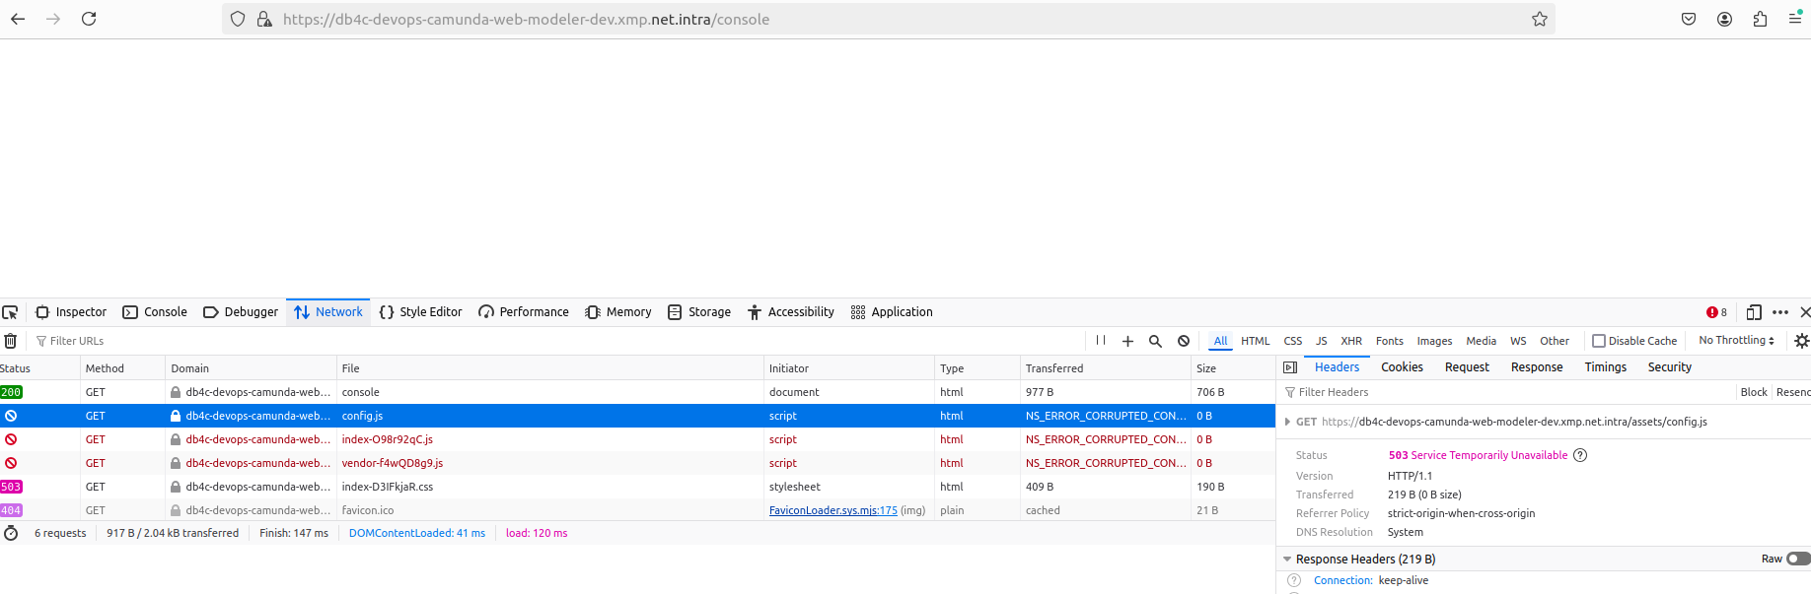This screenshot has width=1811, height=594.
Task: Filter requests by Other
Action: click(x=1555, y=341)
